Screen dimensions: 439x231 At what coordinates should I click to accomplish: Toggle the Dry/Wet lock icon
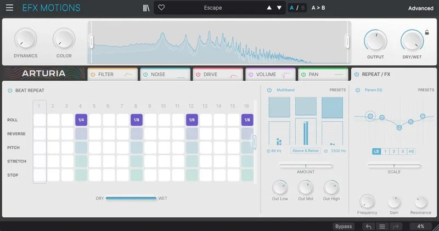coord(427,32)
